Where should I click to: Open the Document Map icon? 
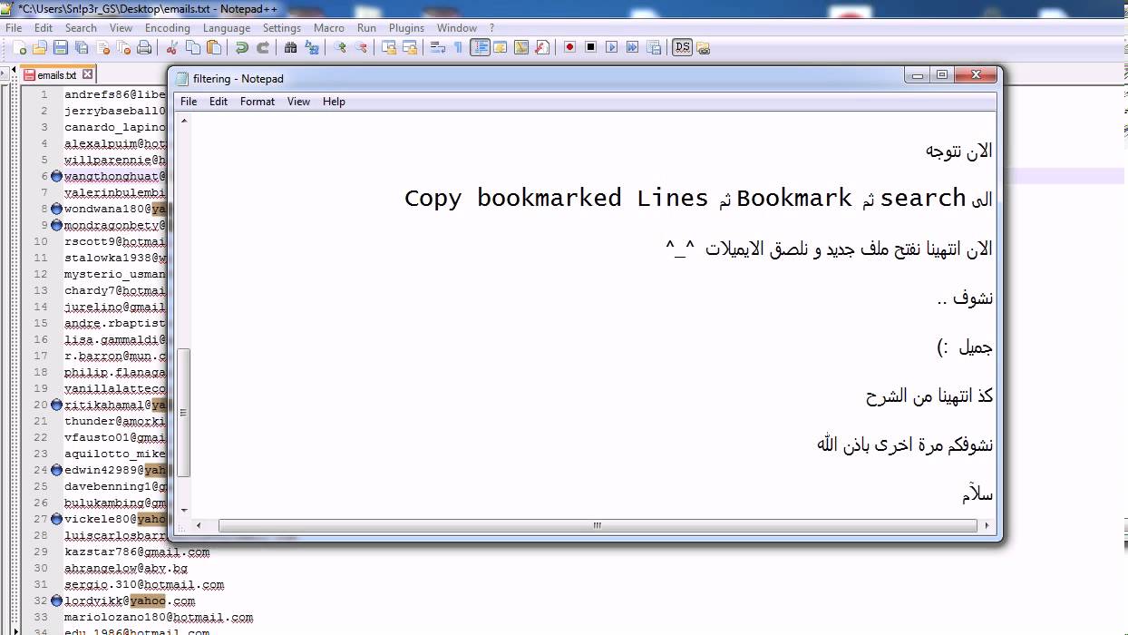point(520,47)
